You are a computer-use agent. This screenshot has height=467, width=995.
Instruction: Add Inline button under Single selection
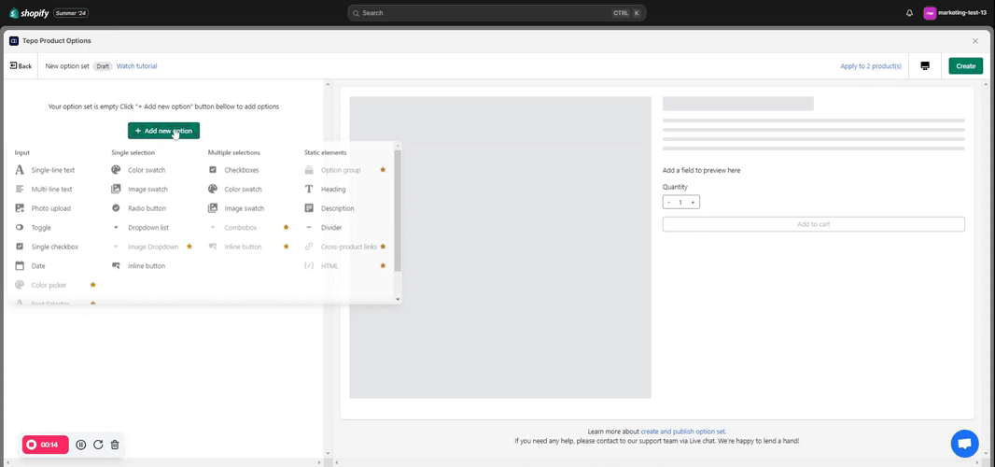[138, 265]
